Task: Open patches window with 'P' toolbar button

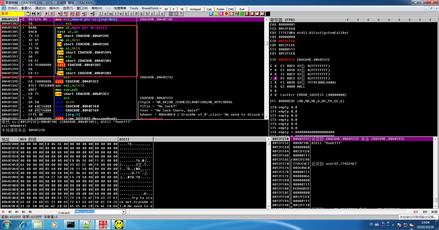Action: pyautogui.click(x=136, y=14)
